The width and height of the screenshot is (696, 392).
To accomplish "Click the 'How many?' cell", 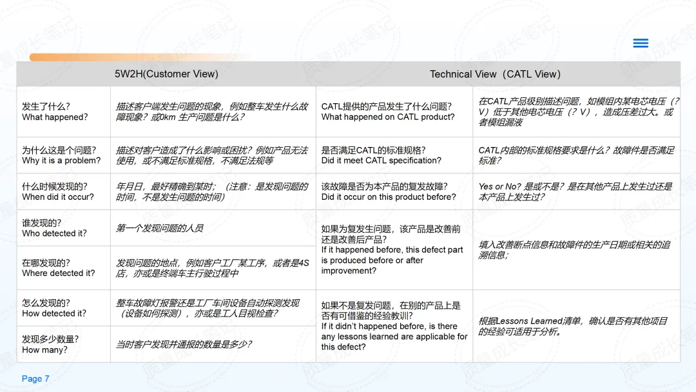I will [x=63, y=344].
